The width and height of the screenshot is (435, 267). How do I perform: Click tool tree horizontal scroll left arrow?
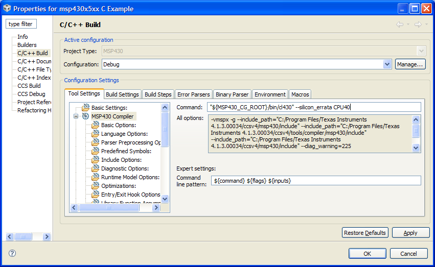(x=74, y=207)
